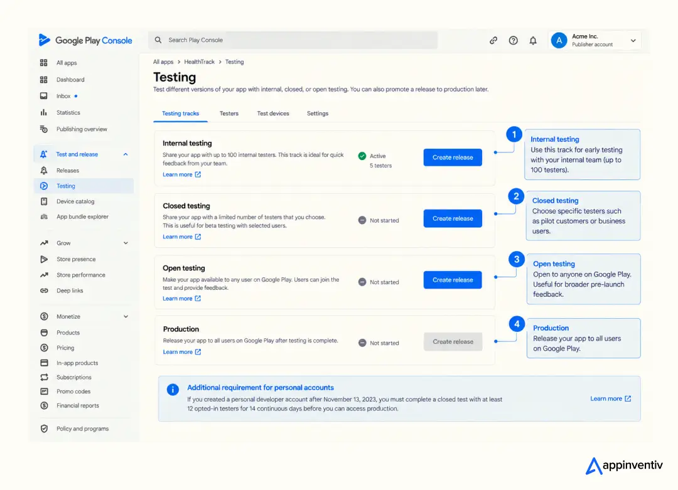Click the Financial reports icon
The height and width of the screenshot is (490, 678).
[x=44, y=405]
